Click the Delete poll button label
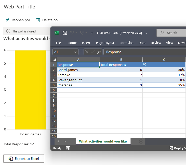This screenshot has width=186, height=165. pos(51,20)
